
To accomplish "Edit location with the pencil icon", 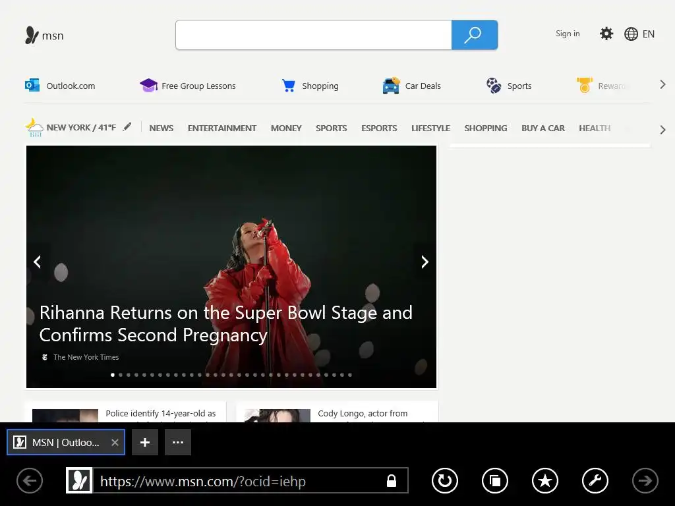I will [x=127, y=126].
